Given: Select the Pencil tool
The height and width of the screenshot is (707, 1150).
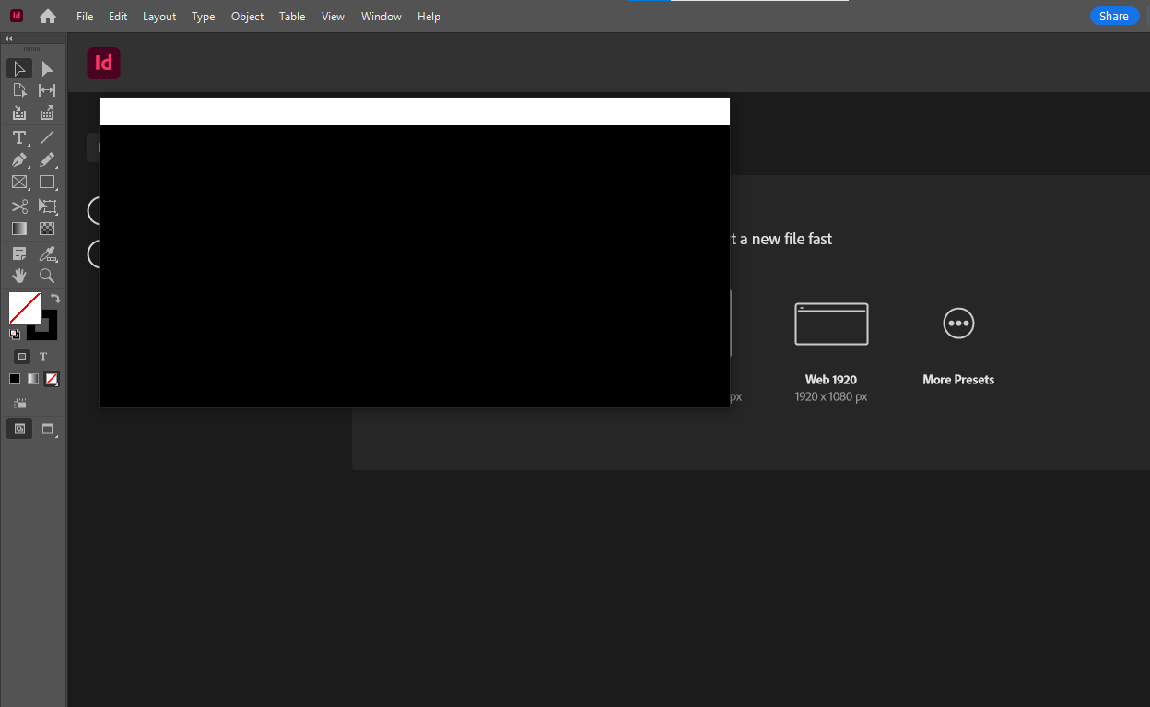Looking at the screenshot, I should [x=47, y=160].
